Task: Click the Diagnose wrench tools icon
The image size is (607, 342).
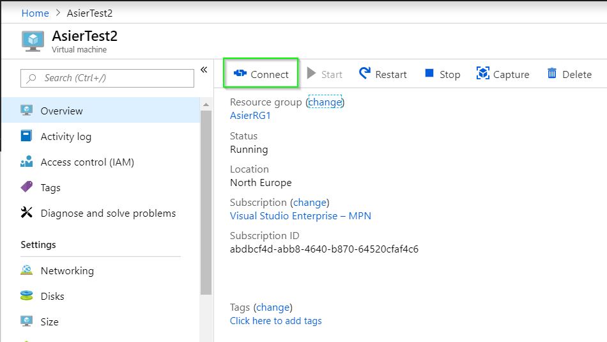Action: [x=27, y=212]
